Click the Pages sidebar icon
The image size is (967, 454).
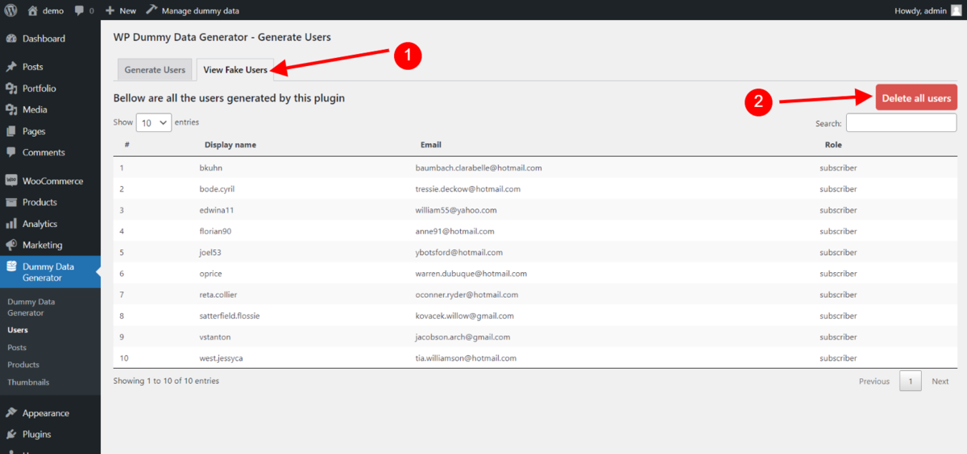point(11,131)
